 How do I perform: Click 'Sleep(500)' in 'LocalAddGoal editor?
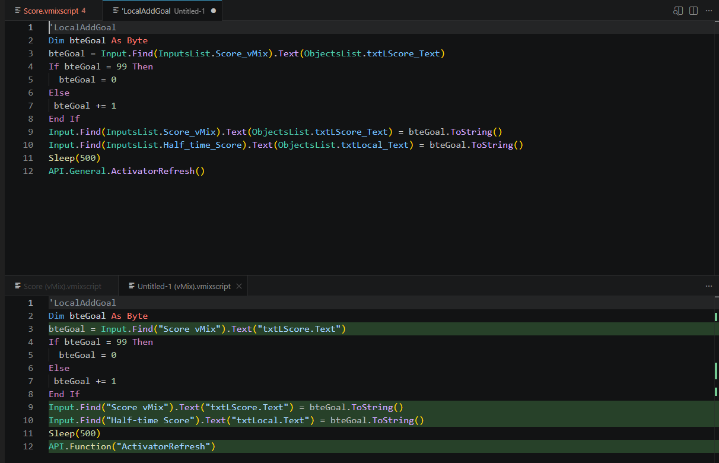(x=75, y=158)
